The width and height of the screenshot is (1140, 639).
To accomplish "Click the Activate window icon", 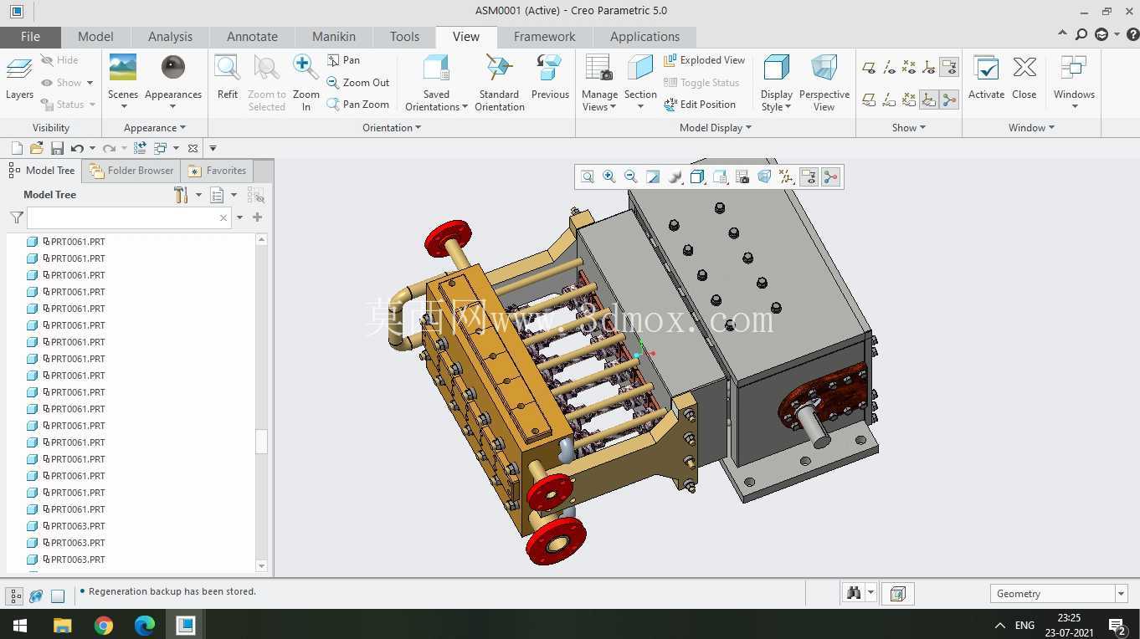I will pyautogui.click(x=986, y=77).
